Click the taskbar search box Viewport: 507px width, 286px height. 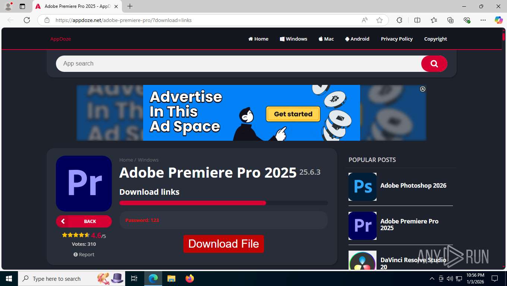tap(72, 279)
